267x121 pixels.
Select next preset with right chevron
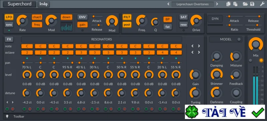tap(217, 4)
